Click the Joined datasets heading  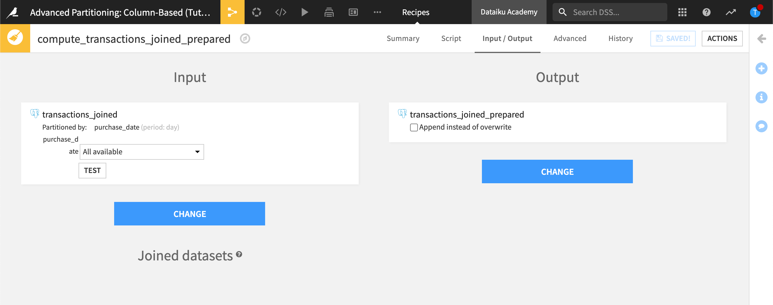pyautogui.click(x=185, y=255)
